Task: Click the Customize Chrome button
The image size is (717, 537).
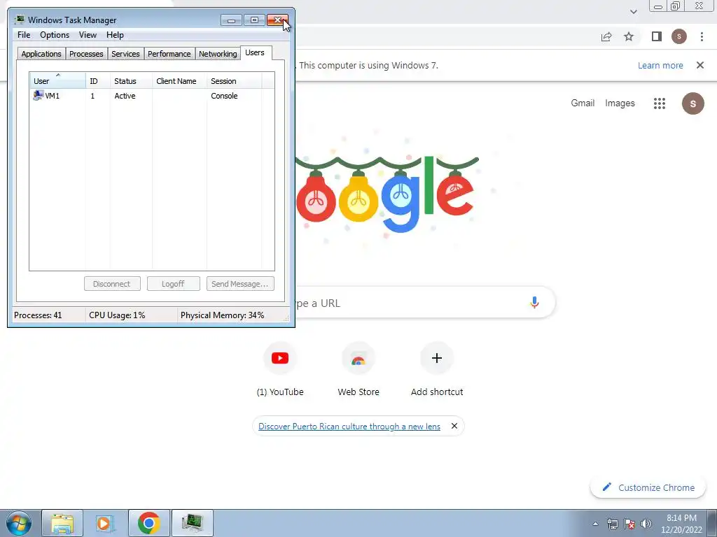Action: tap(648, 487)
